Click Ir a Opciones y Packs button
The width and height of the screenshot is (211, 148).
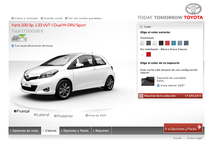point(183,128)
